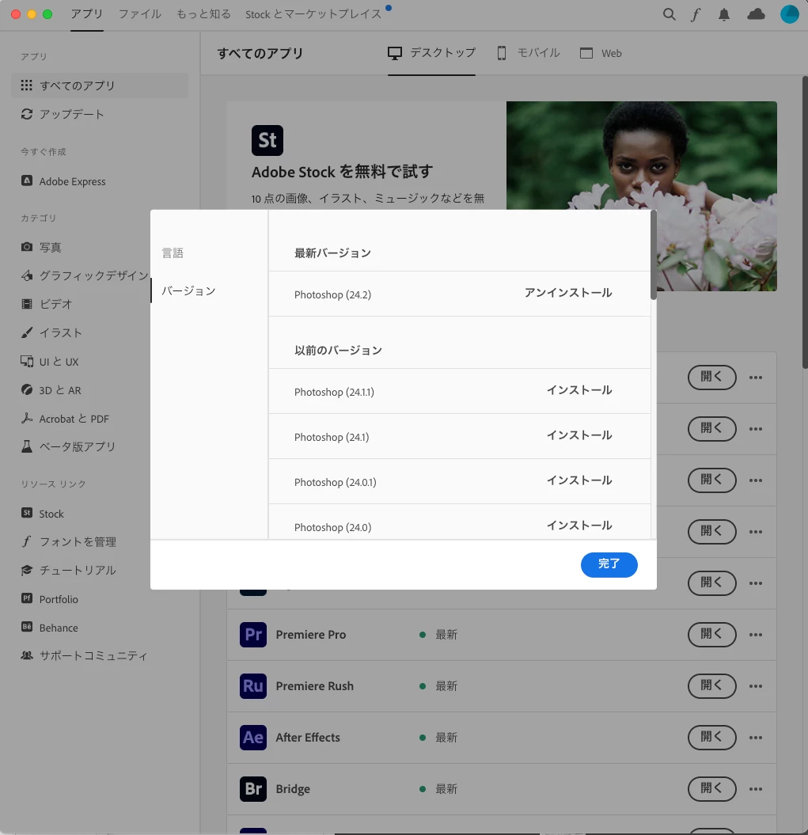Viewport: 808px width, 835px height.
Task: Open the Stock resource link
Action: click(x=43, y=514)
